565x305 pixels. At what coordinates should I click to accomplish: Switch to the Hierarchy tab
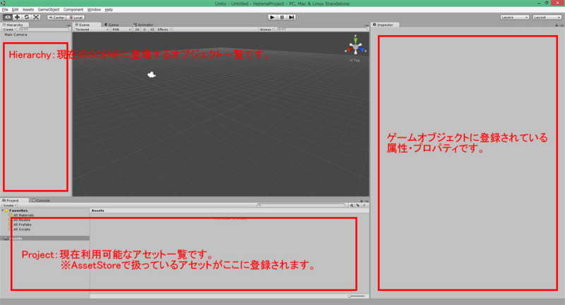pyautogui.click(x=13, y=25)
